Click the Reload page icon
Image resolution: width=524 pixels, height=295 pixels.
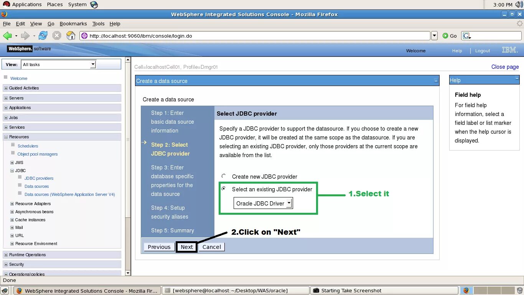pos(43,36)
